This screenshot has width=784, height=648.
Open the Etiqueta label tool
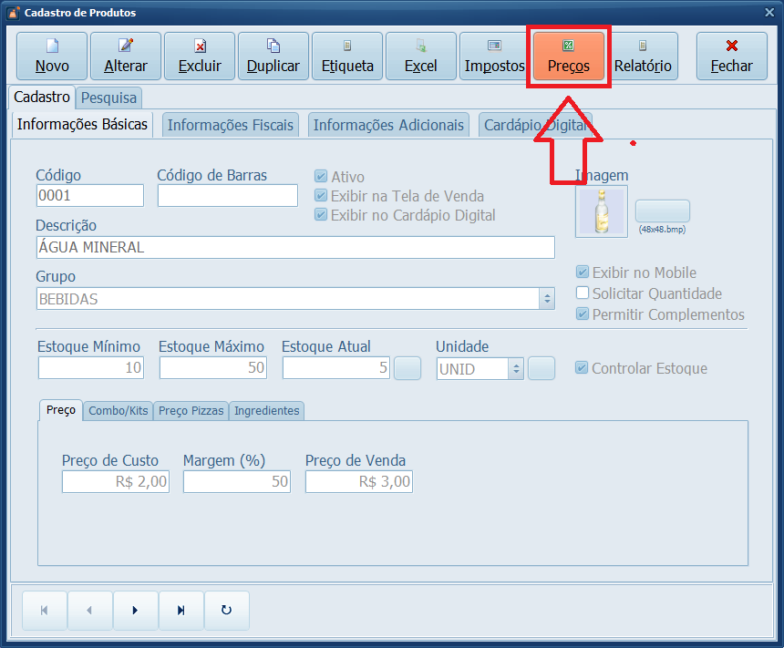pyautogui.click(x=347, y=57)
